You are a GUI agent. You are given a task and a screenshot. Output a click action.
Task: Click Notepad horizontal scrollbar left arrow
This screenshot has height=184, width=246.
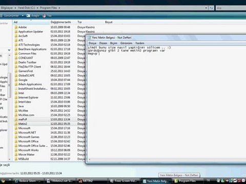tap(90, 159)
